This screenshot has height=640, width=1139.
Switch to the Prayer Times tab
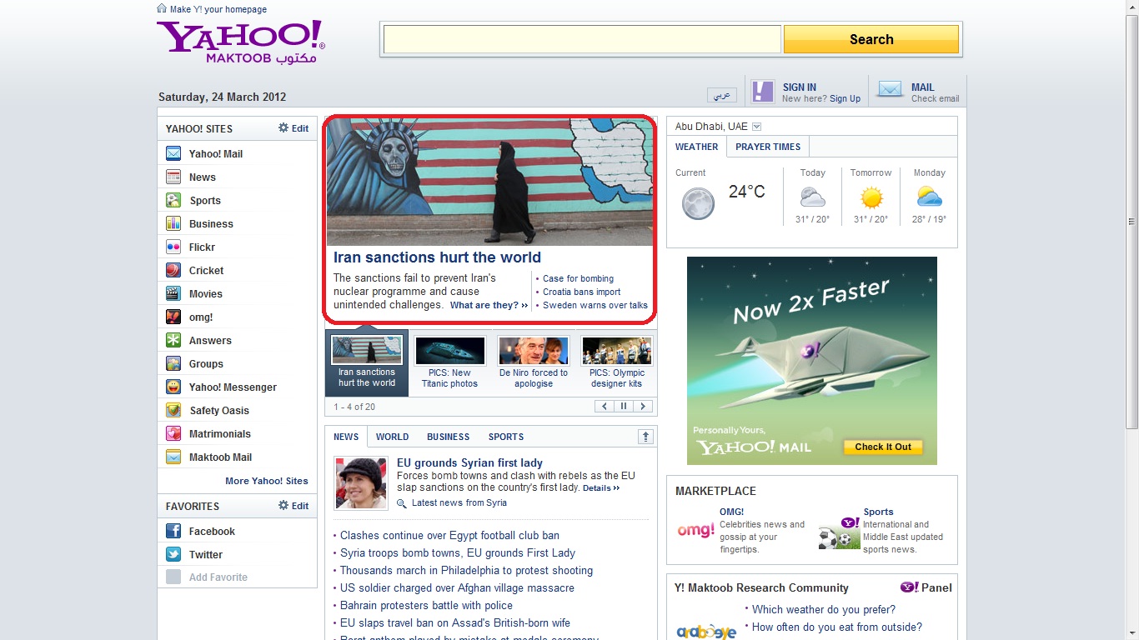(x=767, y=147)
